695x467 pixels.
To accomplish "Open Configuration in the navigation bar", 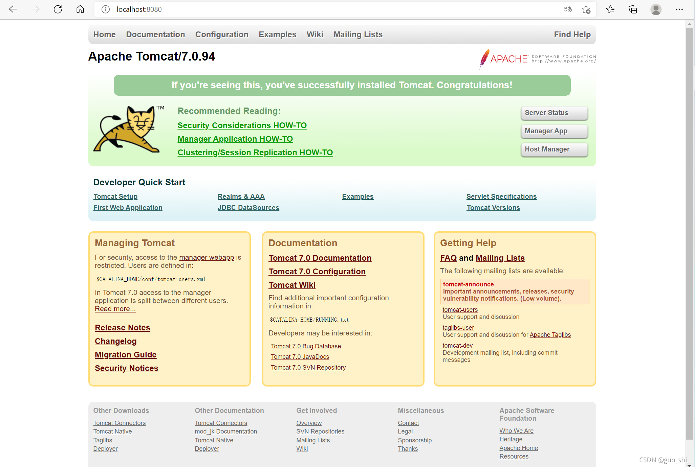I will tap(222, 34).
